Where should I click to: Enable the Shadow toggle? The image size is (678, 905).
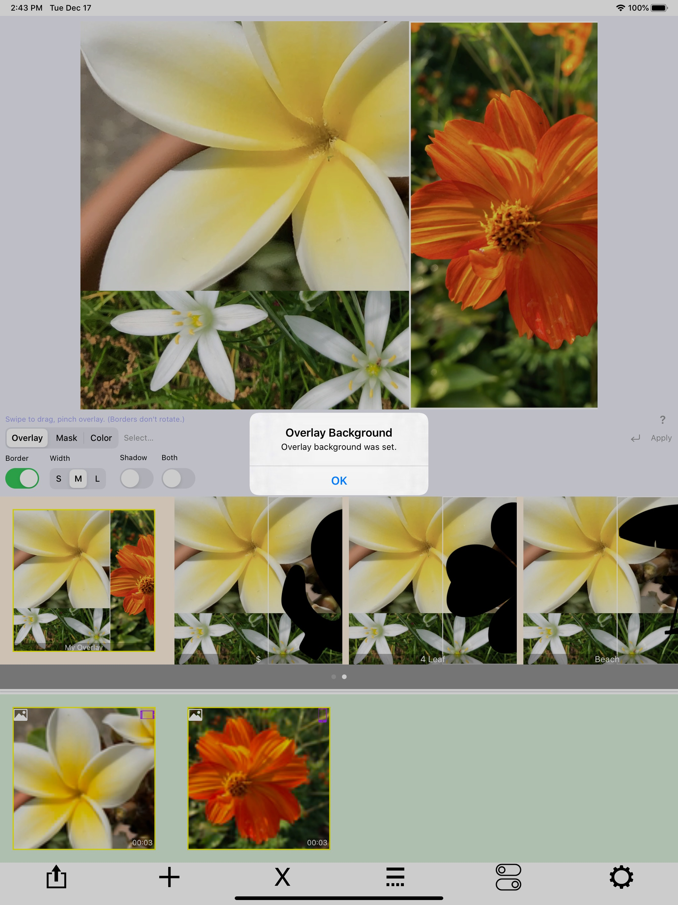[136, 478]
